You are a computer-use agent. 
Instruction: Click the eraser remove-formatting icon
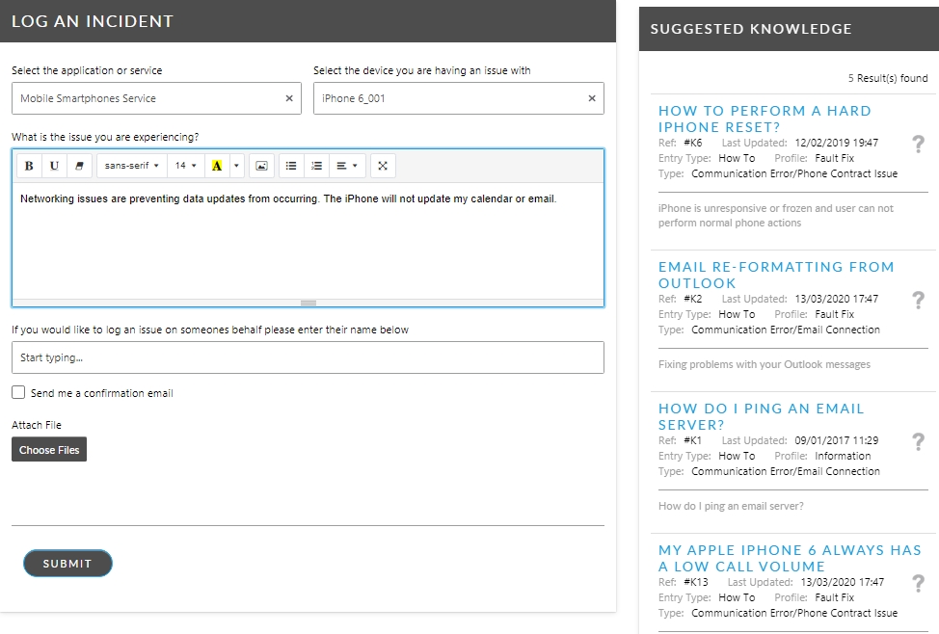click(79, 166)
